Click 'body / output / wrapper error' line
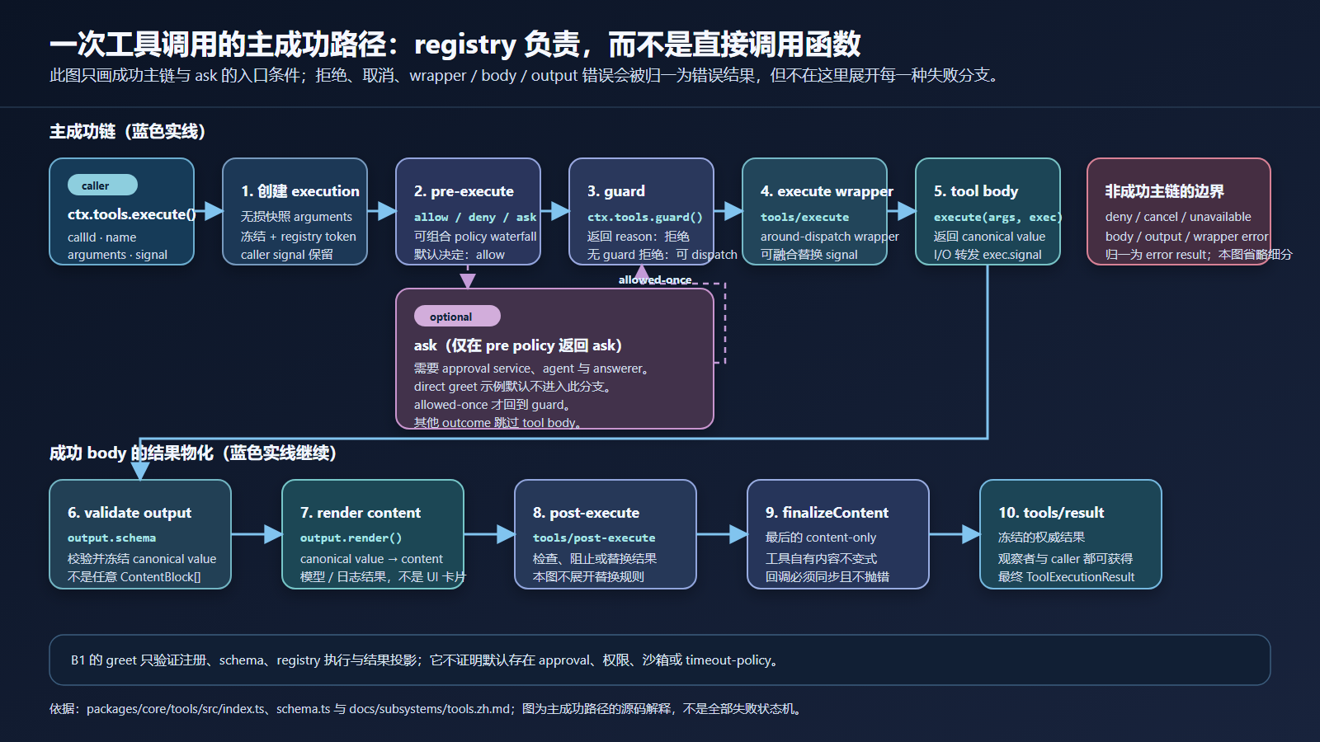 (x=1187, y=237)
